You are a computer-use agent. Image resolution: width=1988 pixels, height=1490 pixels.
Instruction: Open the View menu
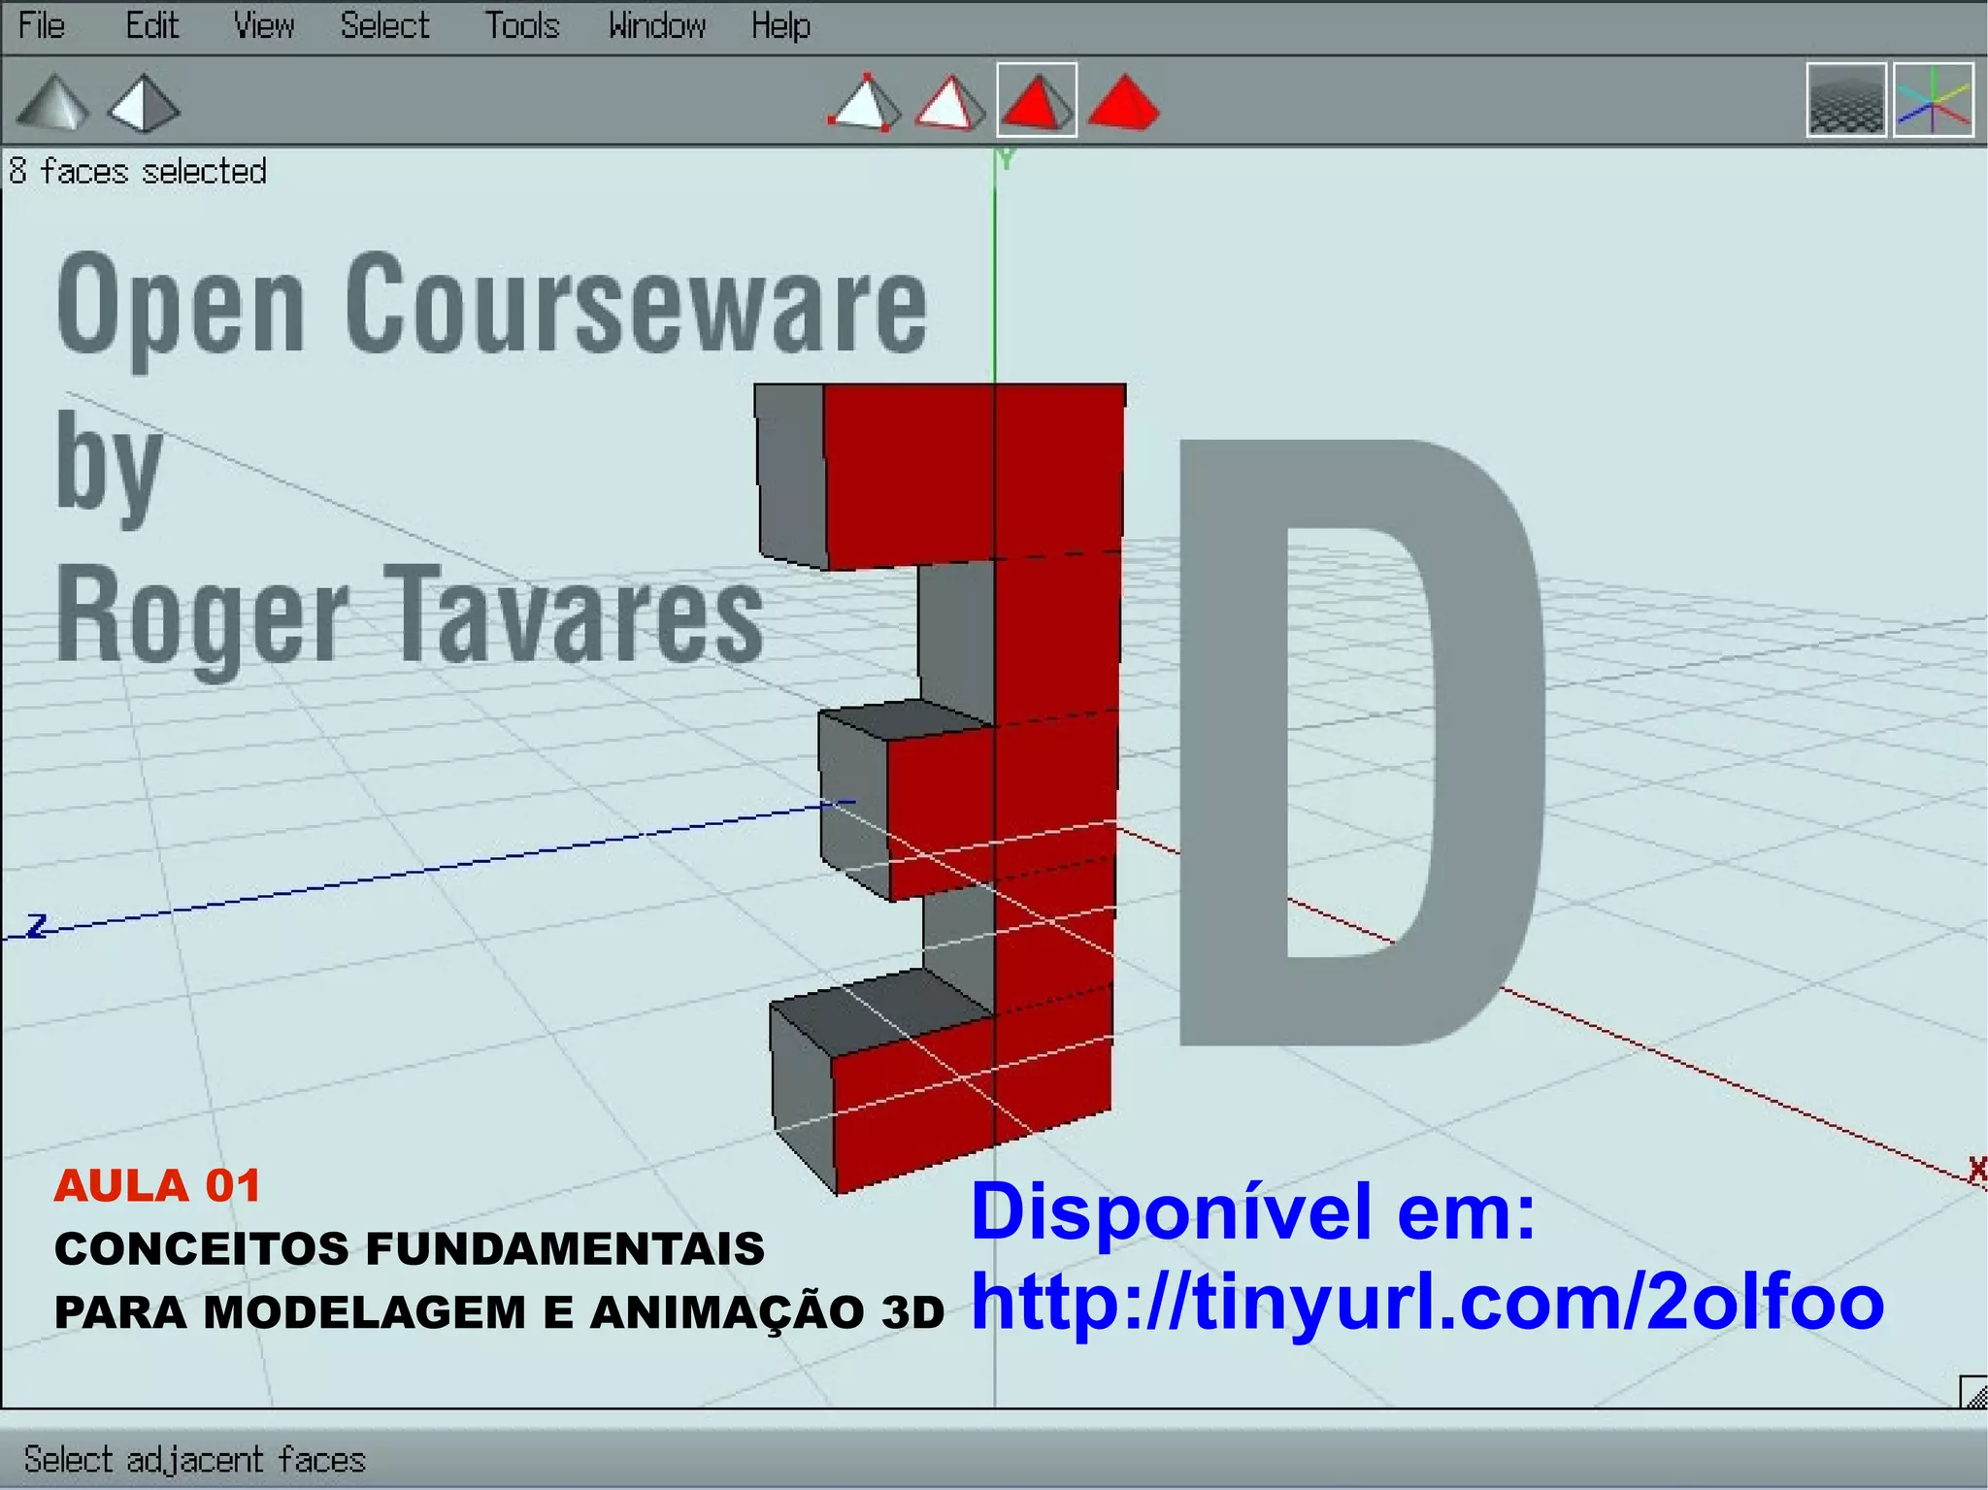tap(263, 25)
